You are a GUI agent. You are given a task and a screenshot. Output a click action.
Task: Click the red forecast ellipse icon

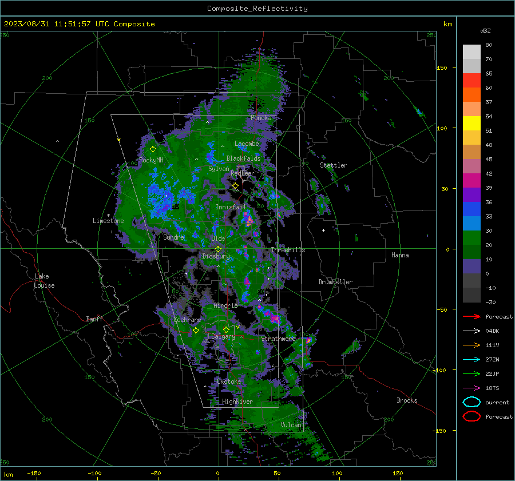coord(472,416)
